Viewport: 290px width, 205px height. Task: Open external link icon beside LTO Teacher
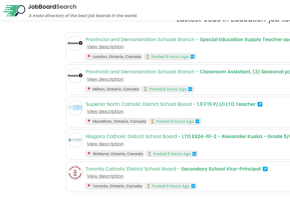pyautogui.click(x=260, y=104)
